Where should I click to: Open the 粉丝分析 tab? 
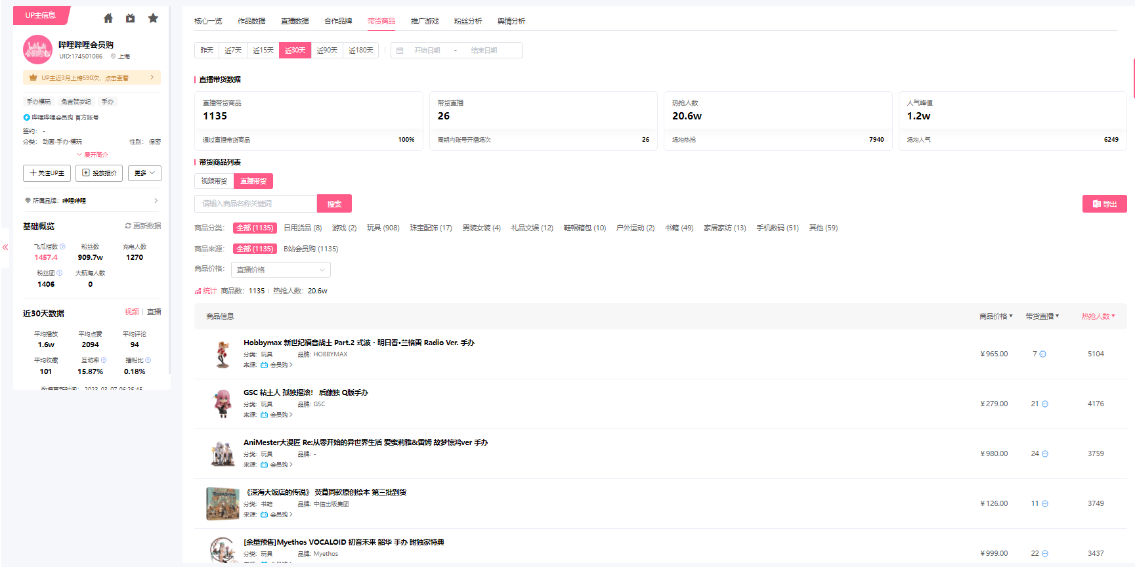[x=468, y=21]
